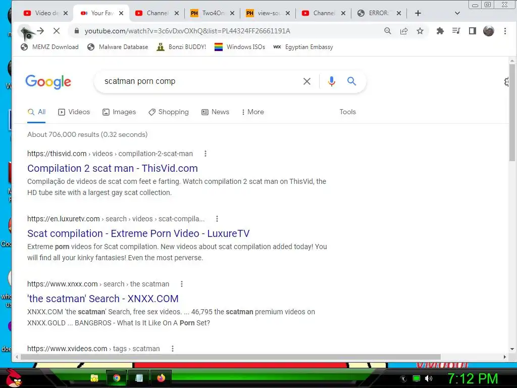
Task: Click the horizontal scrollbar thumb
Action: (x=230, y=357)
